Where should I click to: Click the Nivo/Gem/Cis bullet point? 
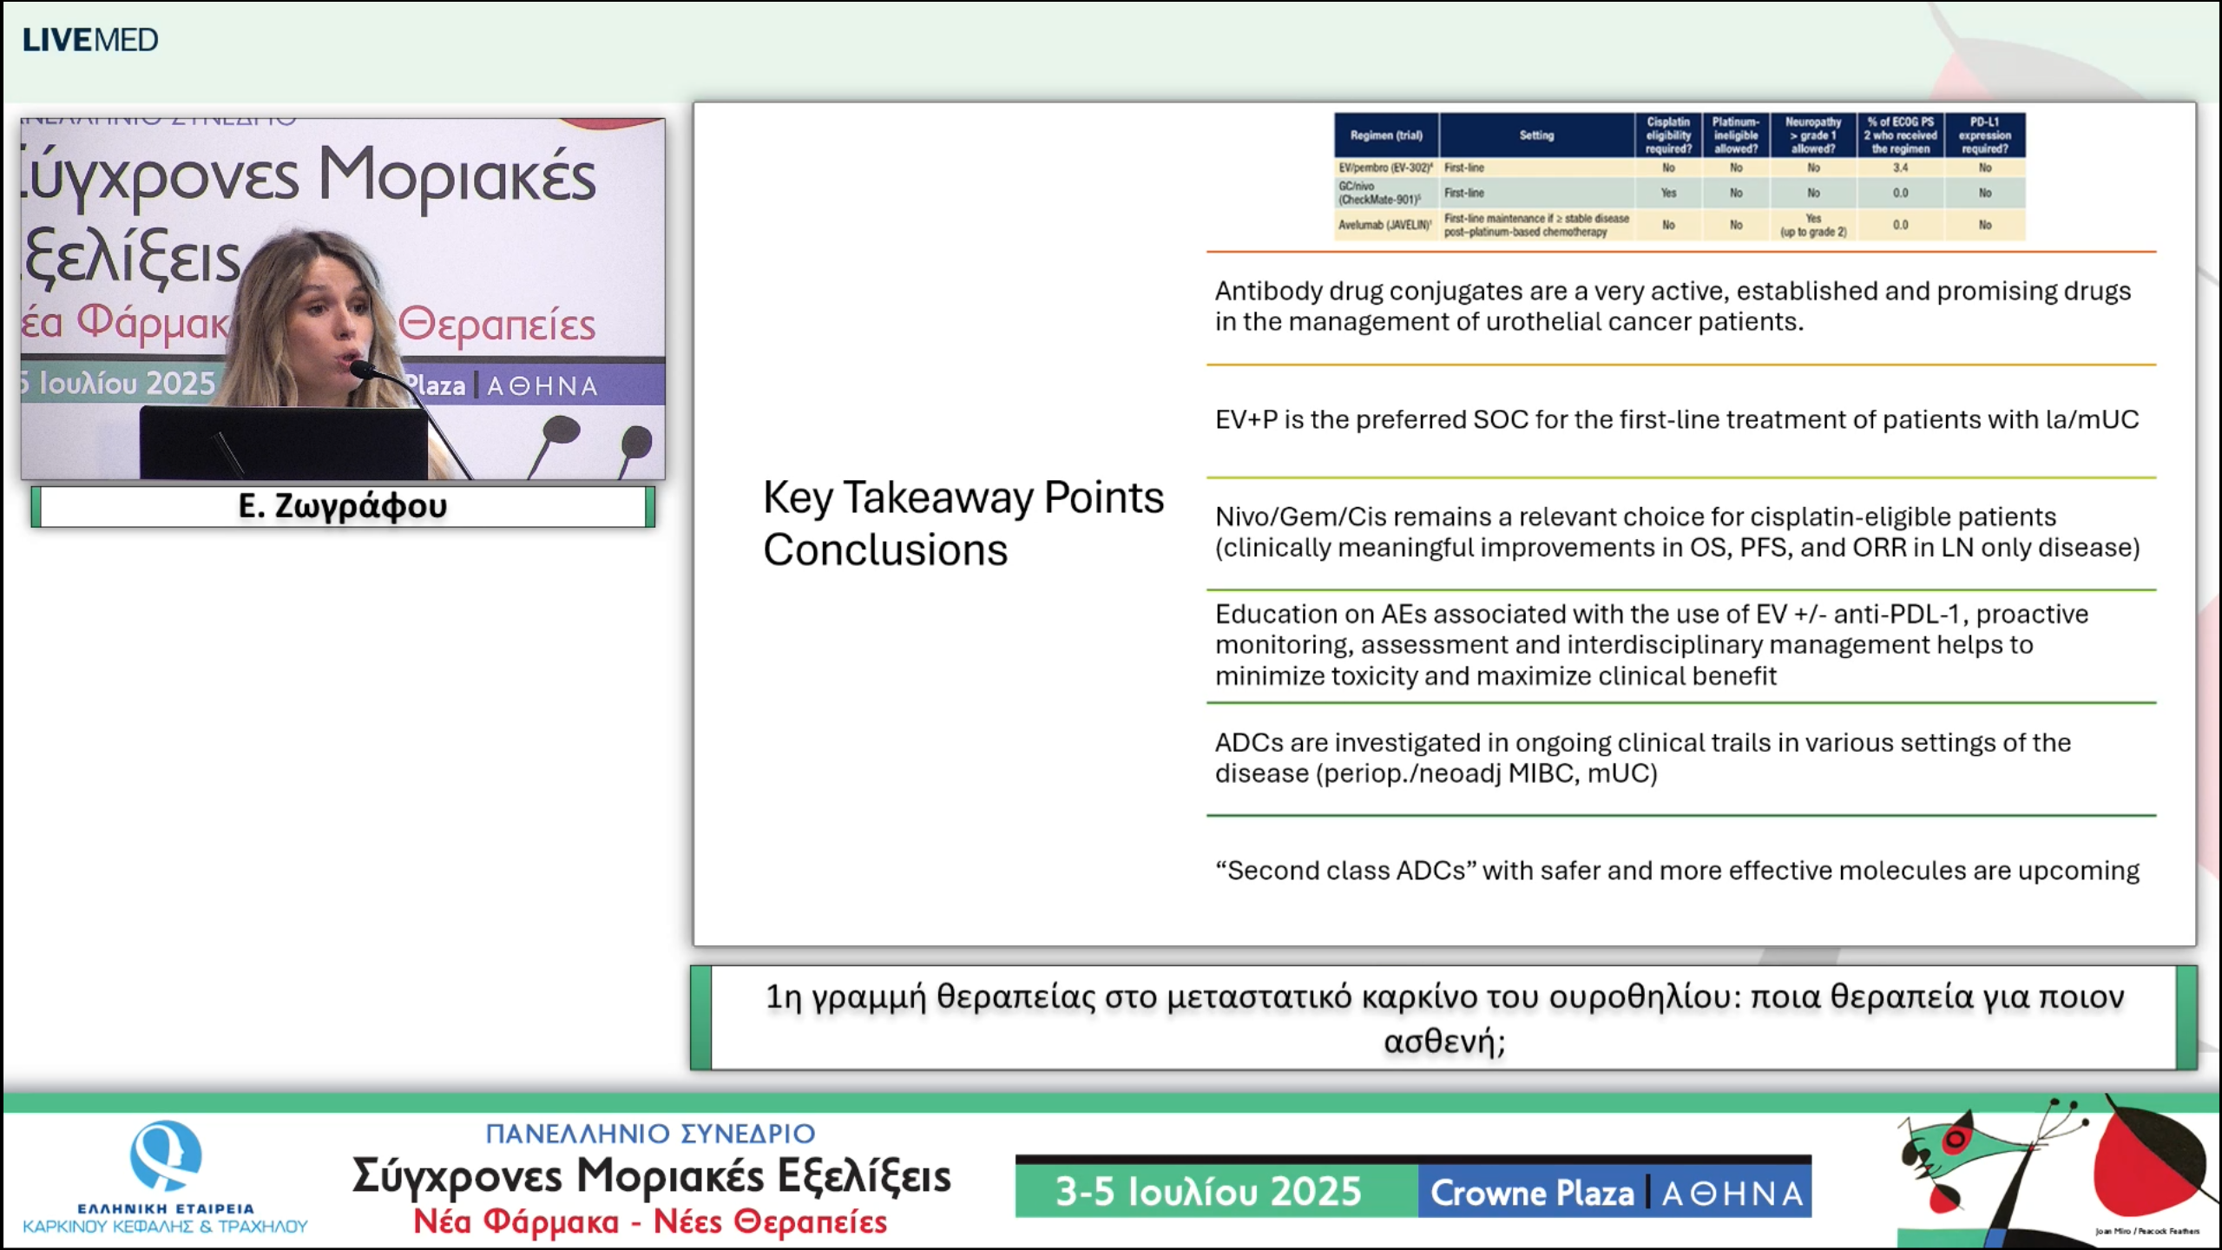[x=1676, y=532]
